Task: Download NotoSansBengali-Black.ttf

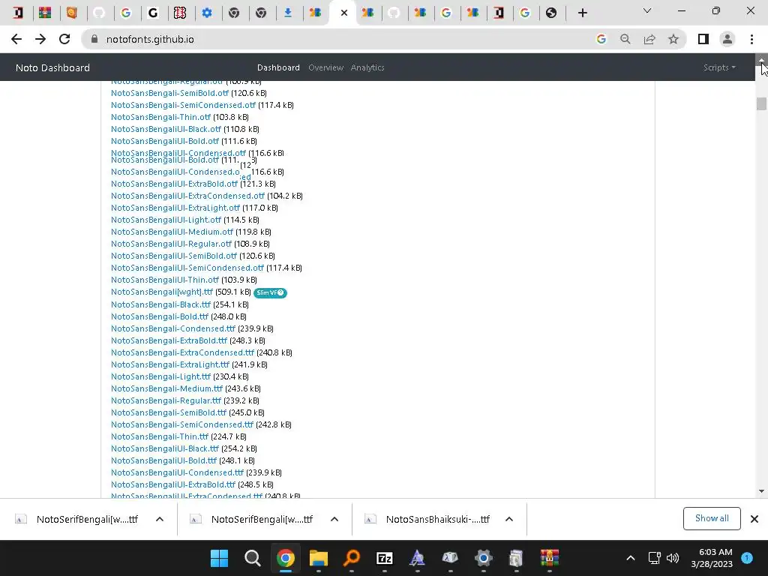Action: coord(160,304)
